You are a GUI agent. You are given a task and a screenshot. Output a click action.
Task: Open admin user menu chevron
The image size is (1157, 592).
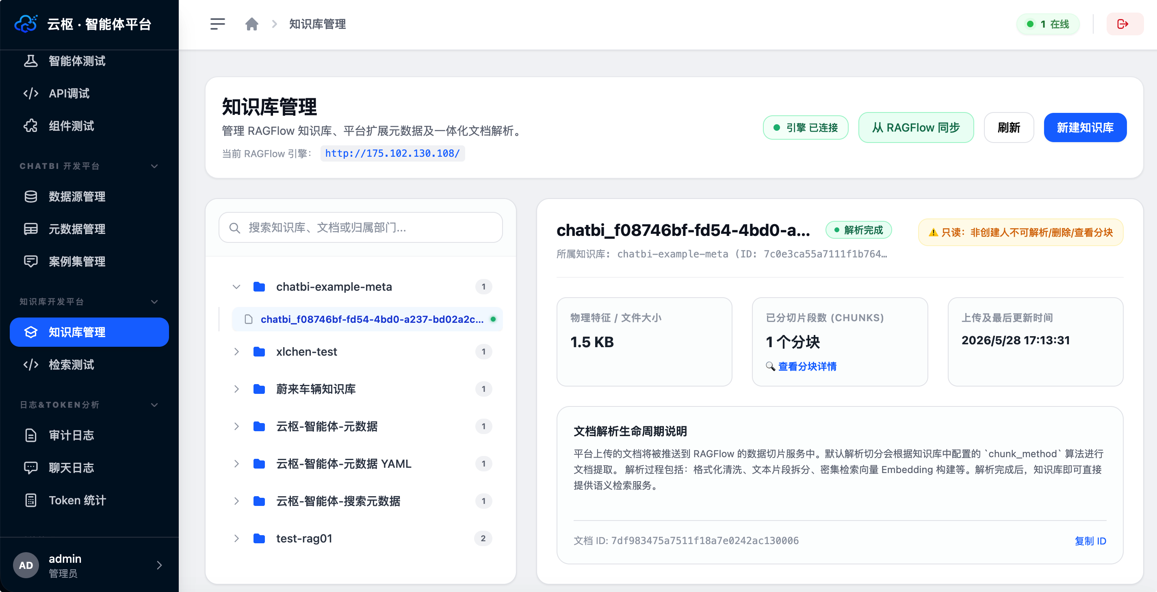(x=159, y=565)
